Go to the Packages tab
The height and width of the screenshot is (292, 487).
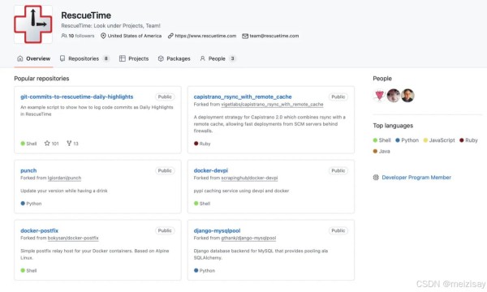pos(175,58)
